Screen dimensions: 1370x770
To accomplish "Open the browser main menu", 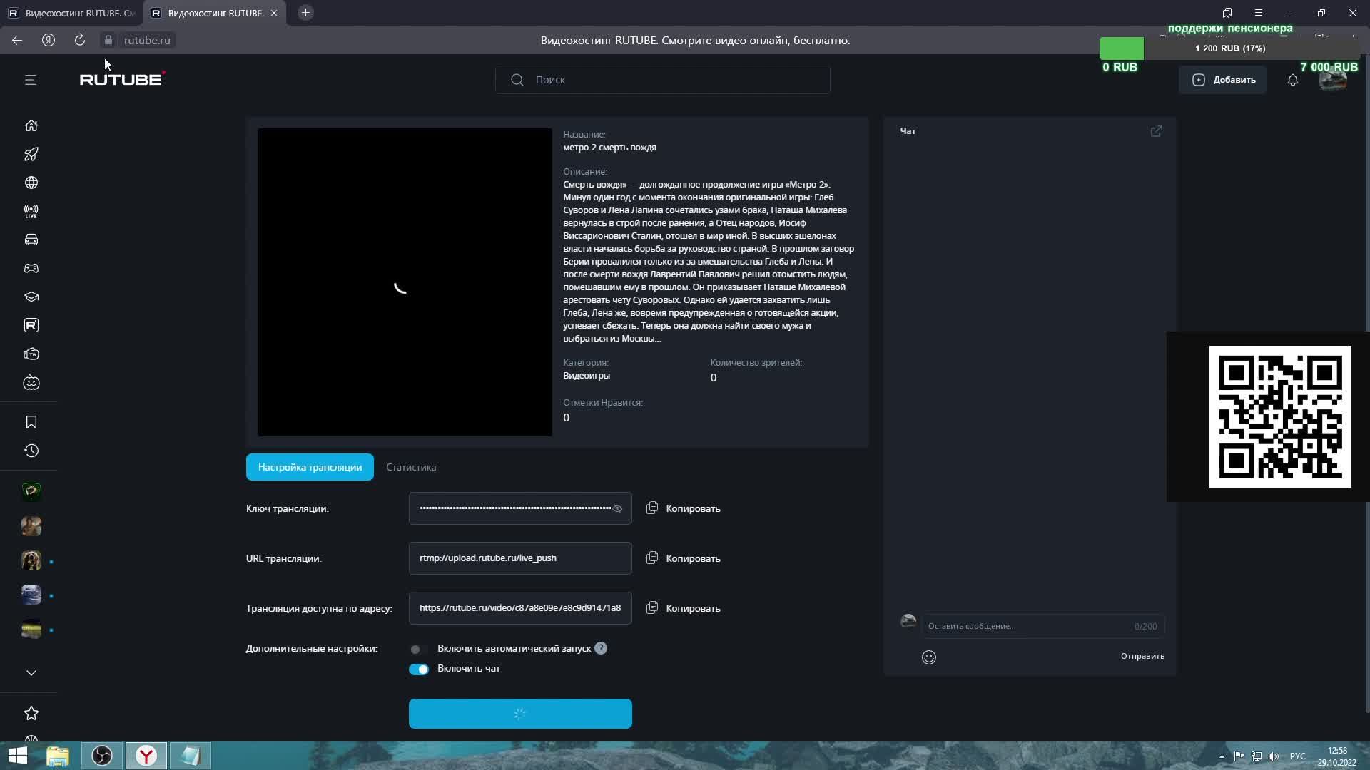I will [x=1259, y=13].
